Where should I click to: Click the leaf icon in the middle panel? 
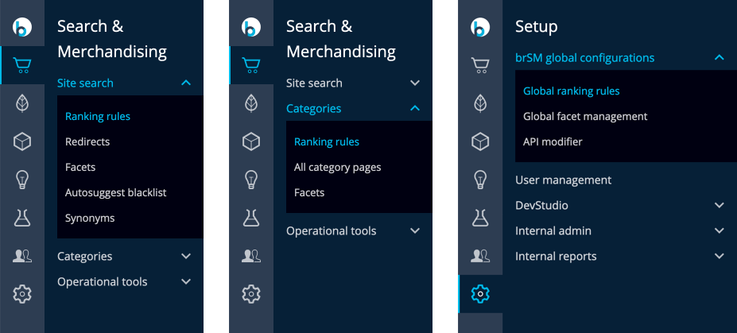[251, 103]
